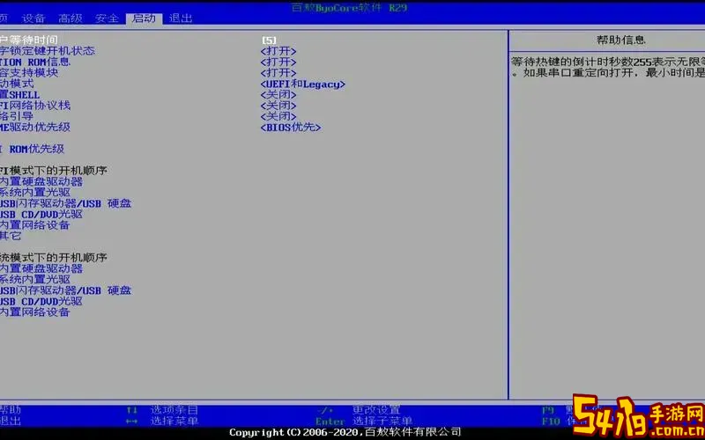The height and width of the screenshot is (440, 705).
Task: Open the 高级 tab
Action: 70,18
